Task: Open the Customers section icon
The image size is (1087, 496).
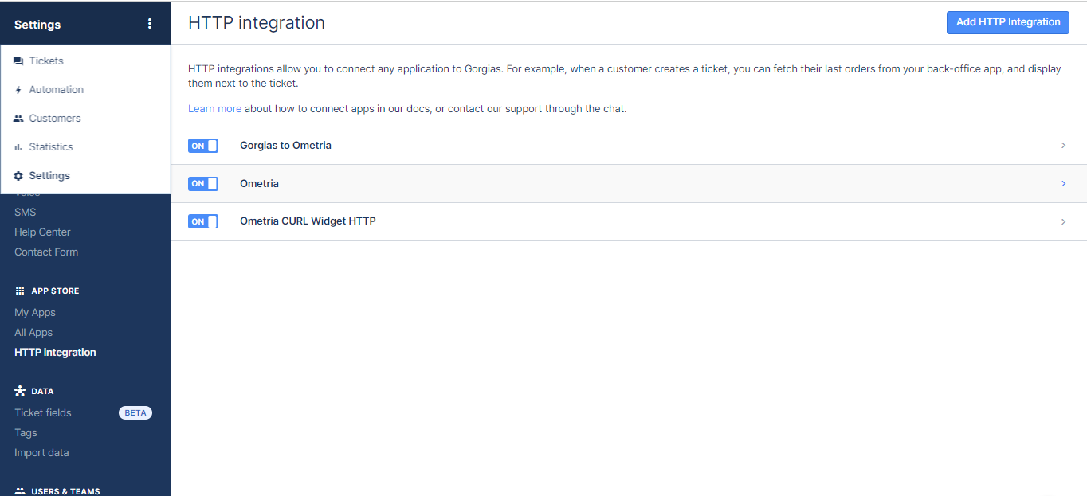Action: coord(18,117)
